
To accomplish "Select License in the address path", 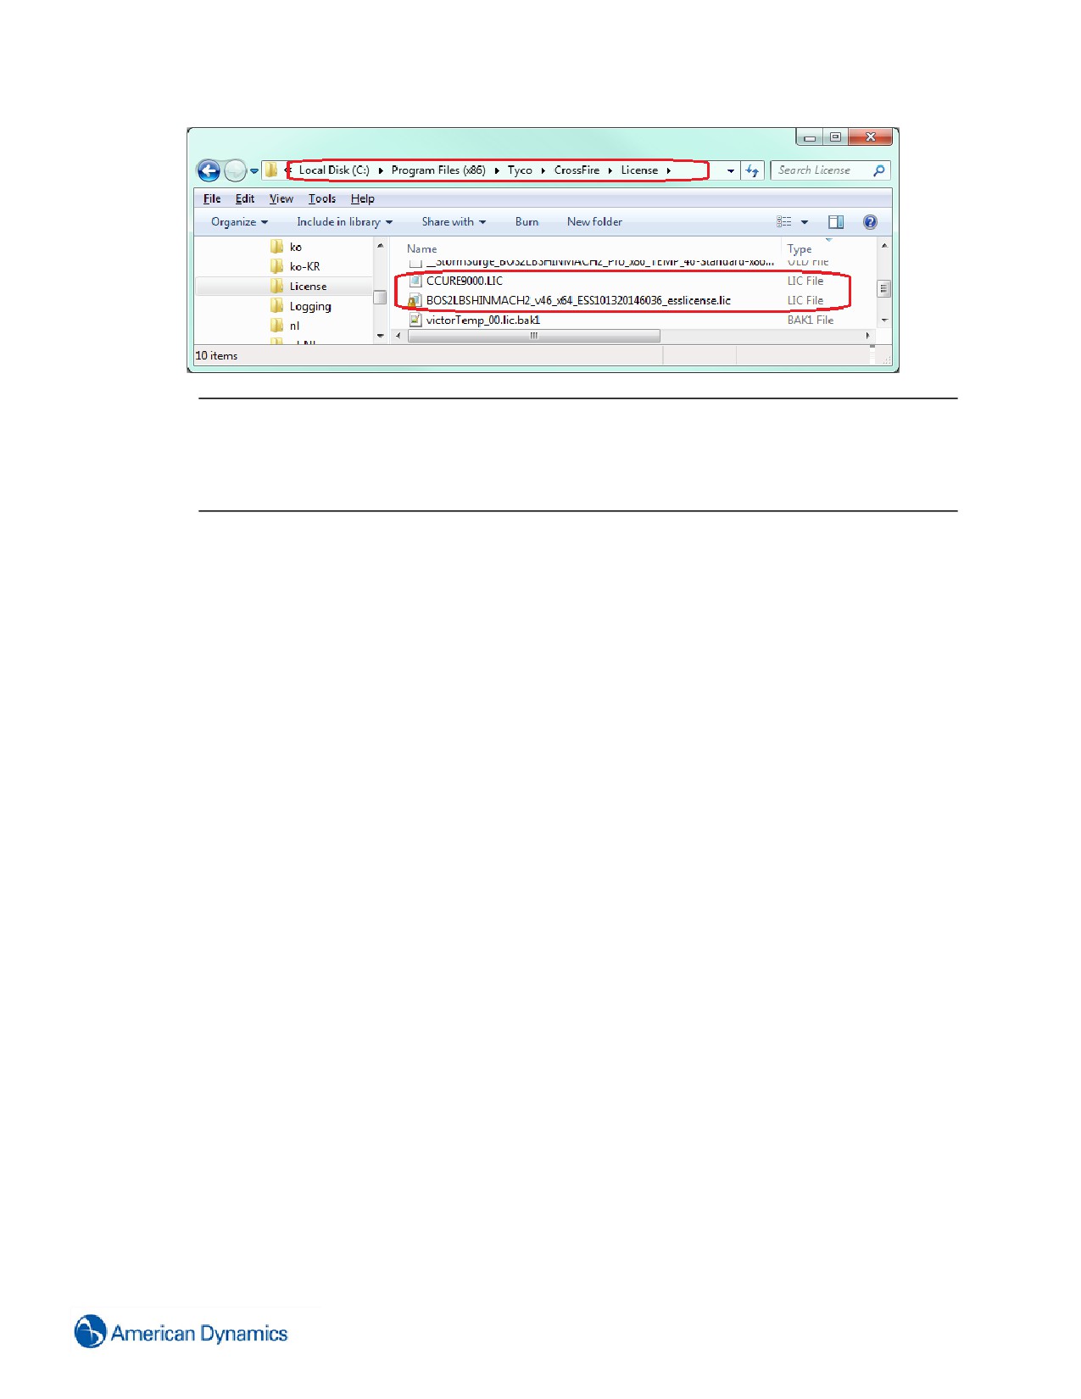I will coord(639,170).
